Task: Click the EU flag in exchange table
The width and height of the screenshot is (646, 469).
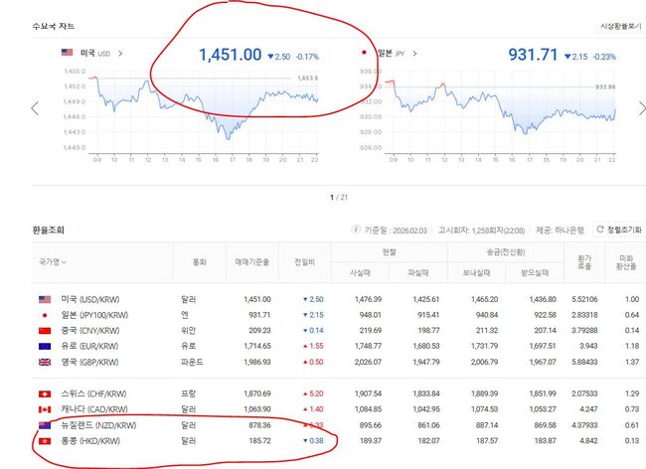Action: [x=44, y=346]
